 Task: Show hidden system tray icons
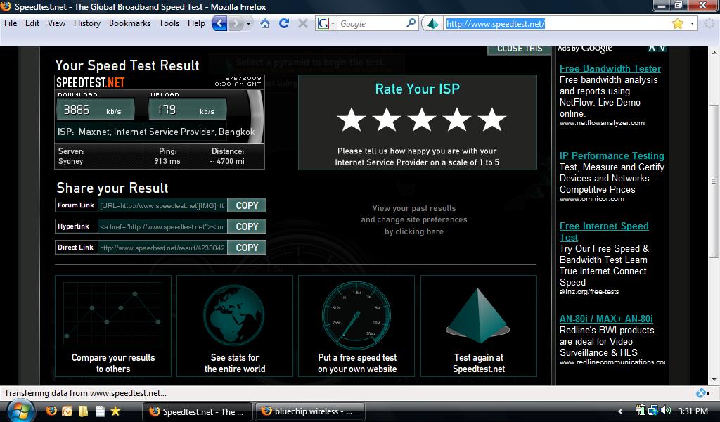tap(621, 411)
